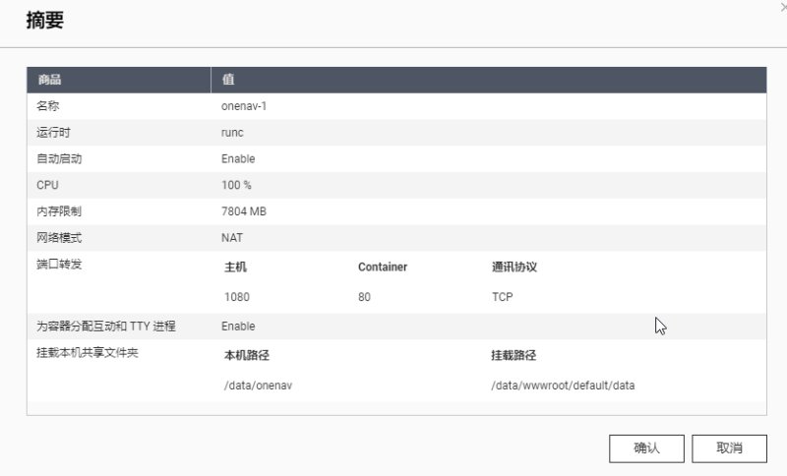Click the 确认 confirm button
The height and width of the screenshot is (476, 787).
(x=646, y=448)
